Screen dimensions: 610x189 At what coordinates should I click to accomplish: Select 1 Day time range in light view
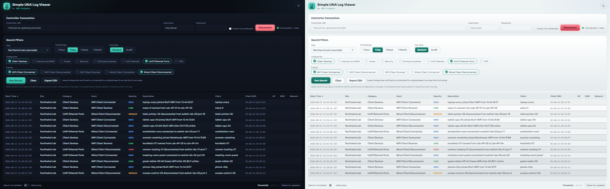(378, 50)
